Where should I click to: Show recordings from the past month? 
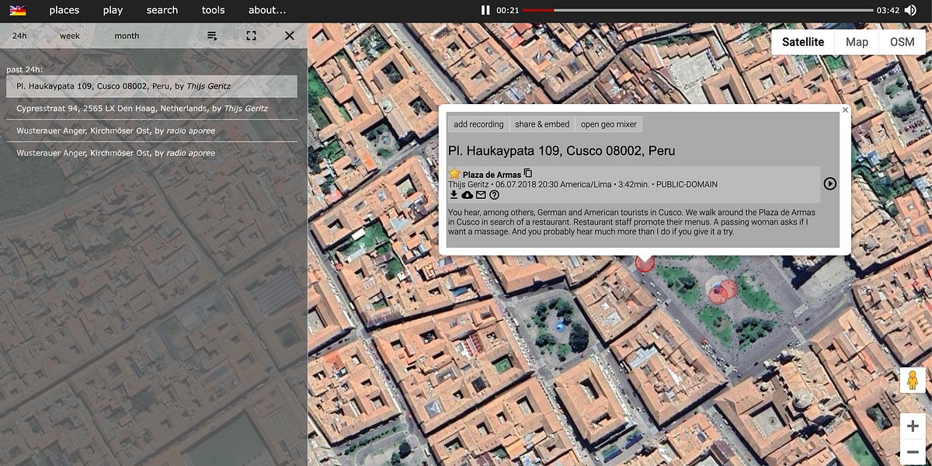pos(127,36)
